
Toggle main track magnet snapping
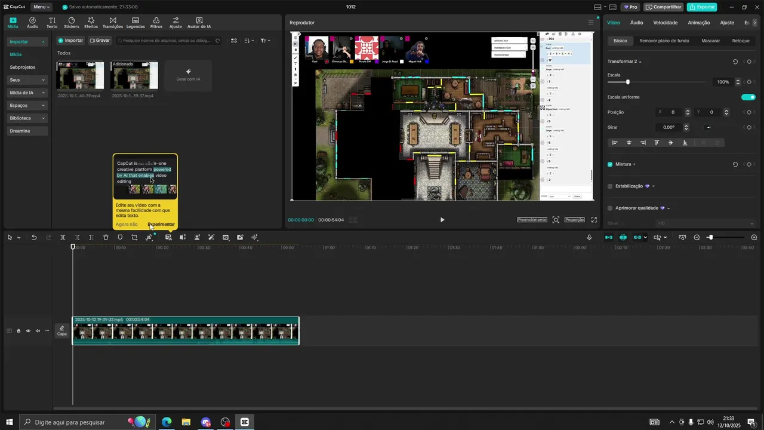coord(609,237)
